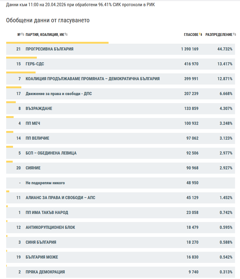Open the КОАЛИЦИЯ ПРОДЪЛЖАВАМЕ ПРОМЯНАТА – ДЕМОКРАТИЧНА БЪЛГАРИЯ entry
The width and height of the screenshot is (240, 279).
pos(92,79)
